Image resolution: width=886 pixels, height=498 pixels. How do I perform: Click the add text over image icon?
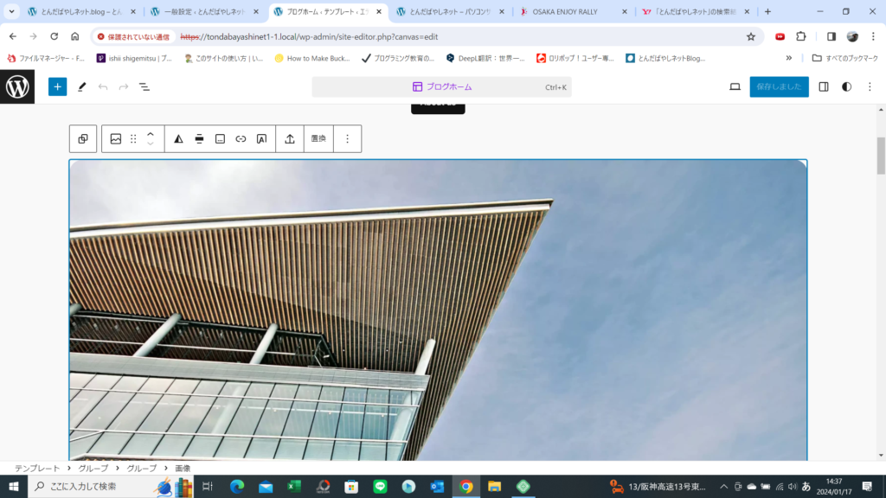(x=261, y=138)
